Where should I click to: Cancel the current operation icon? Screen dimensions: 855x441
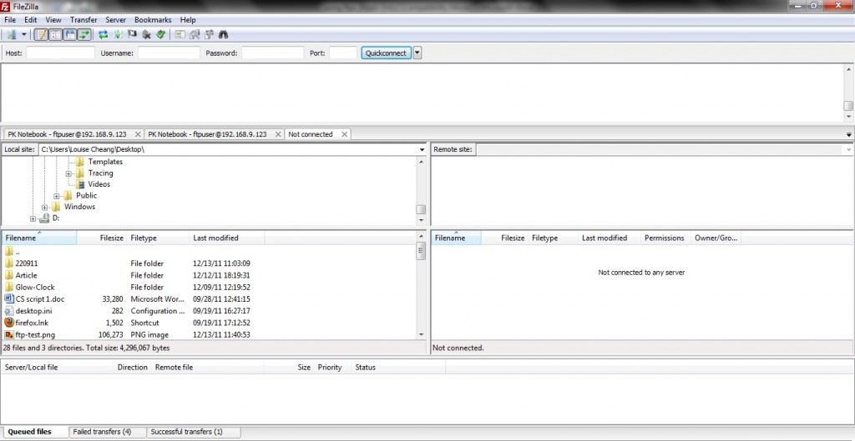click(131, 35)
